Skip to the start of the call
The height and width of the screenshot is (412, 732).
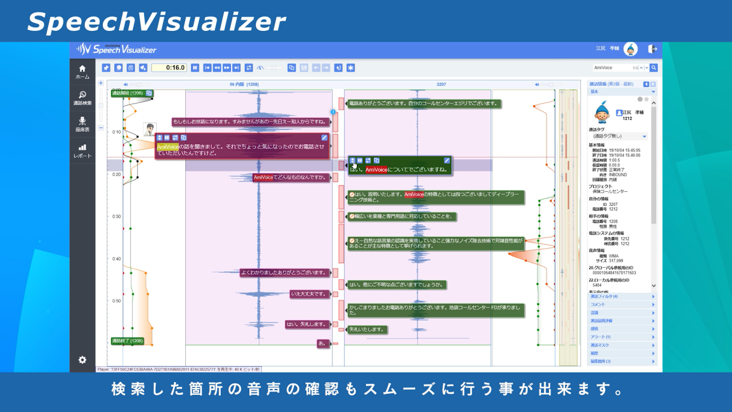click(208, 68)
